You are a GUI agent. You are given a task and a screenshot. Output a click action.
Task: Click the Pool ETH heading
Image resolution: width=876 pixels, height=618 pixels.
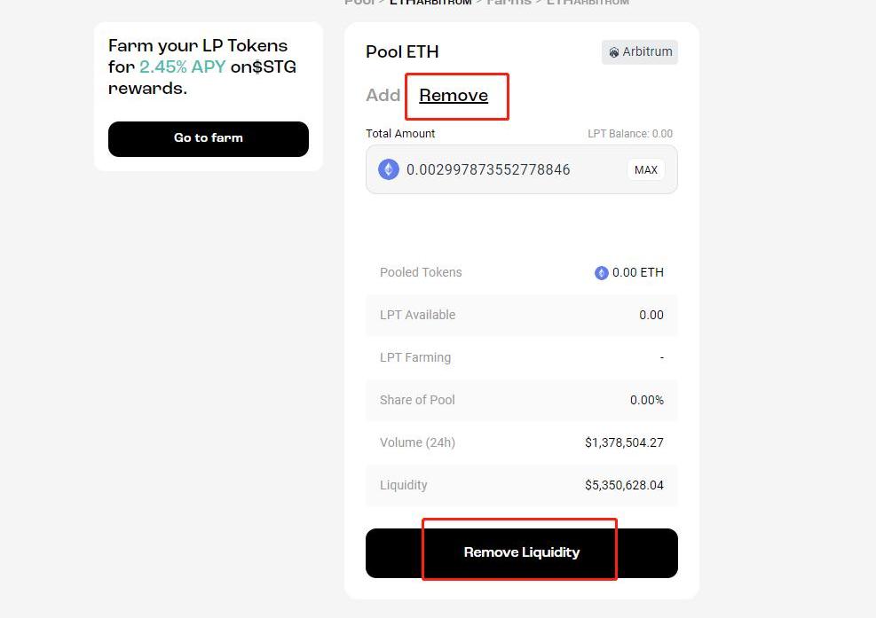coord(402,51)
